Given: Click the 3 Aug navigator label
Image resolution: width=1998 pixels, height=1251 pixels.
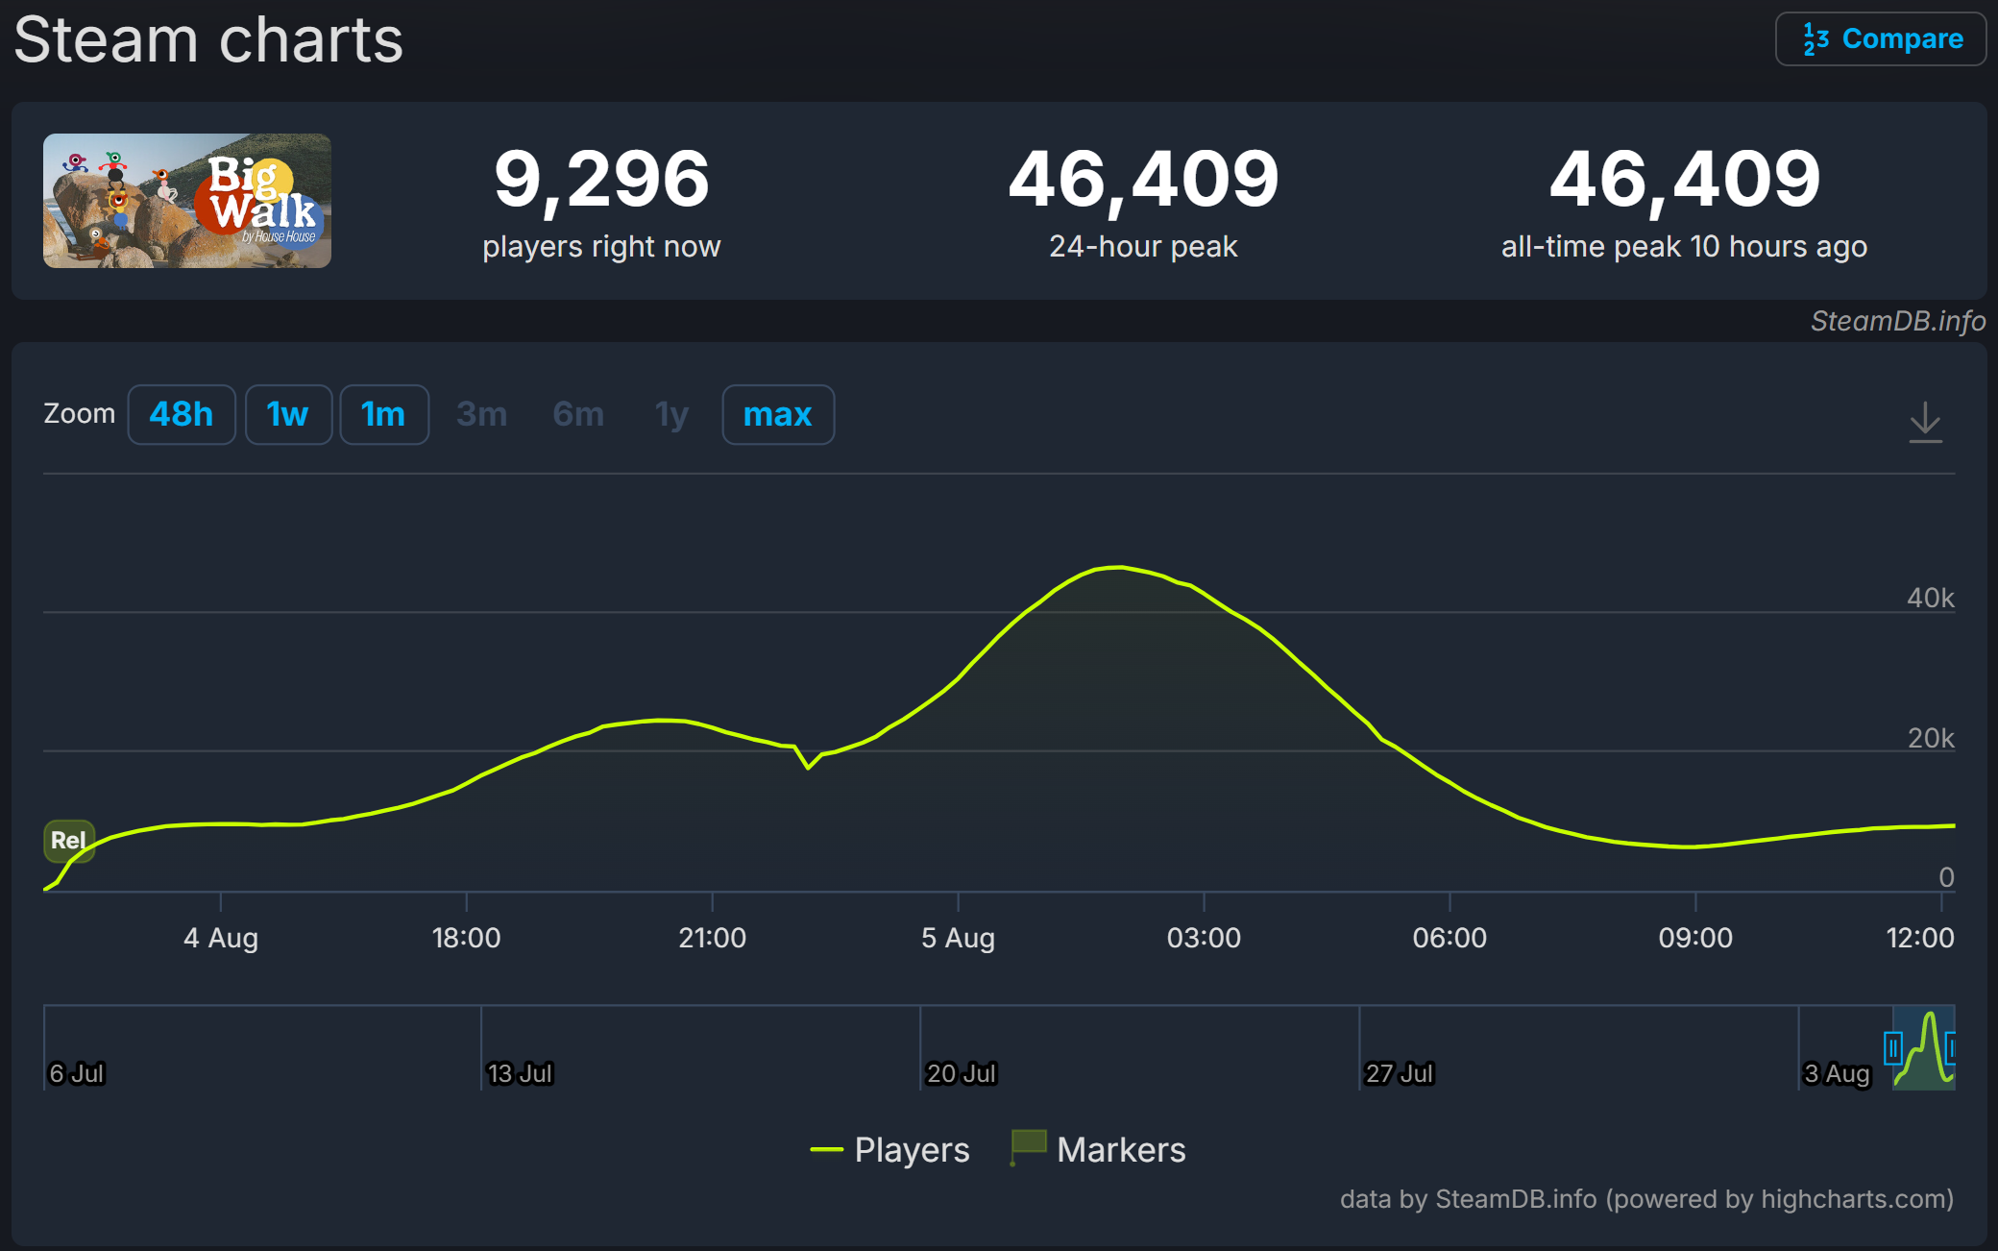Looking at the screenshot, I should (x=1837, y=1073).
